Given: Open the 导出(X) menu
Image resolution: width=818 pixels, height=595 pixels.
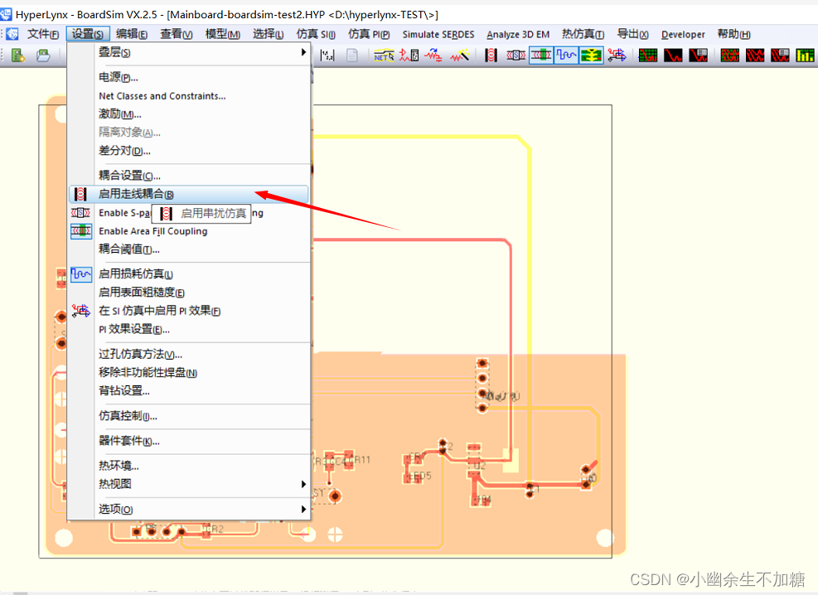Looking at the screenshot, I should [x=633, y=35].
